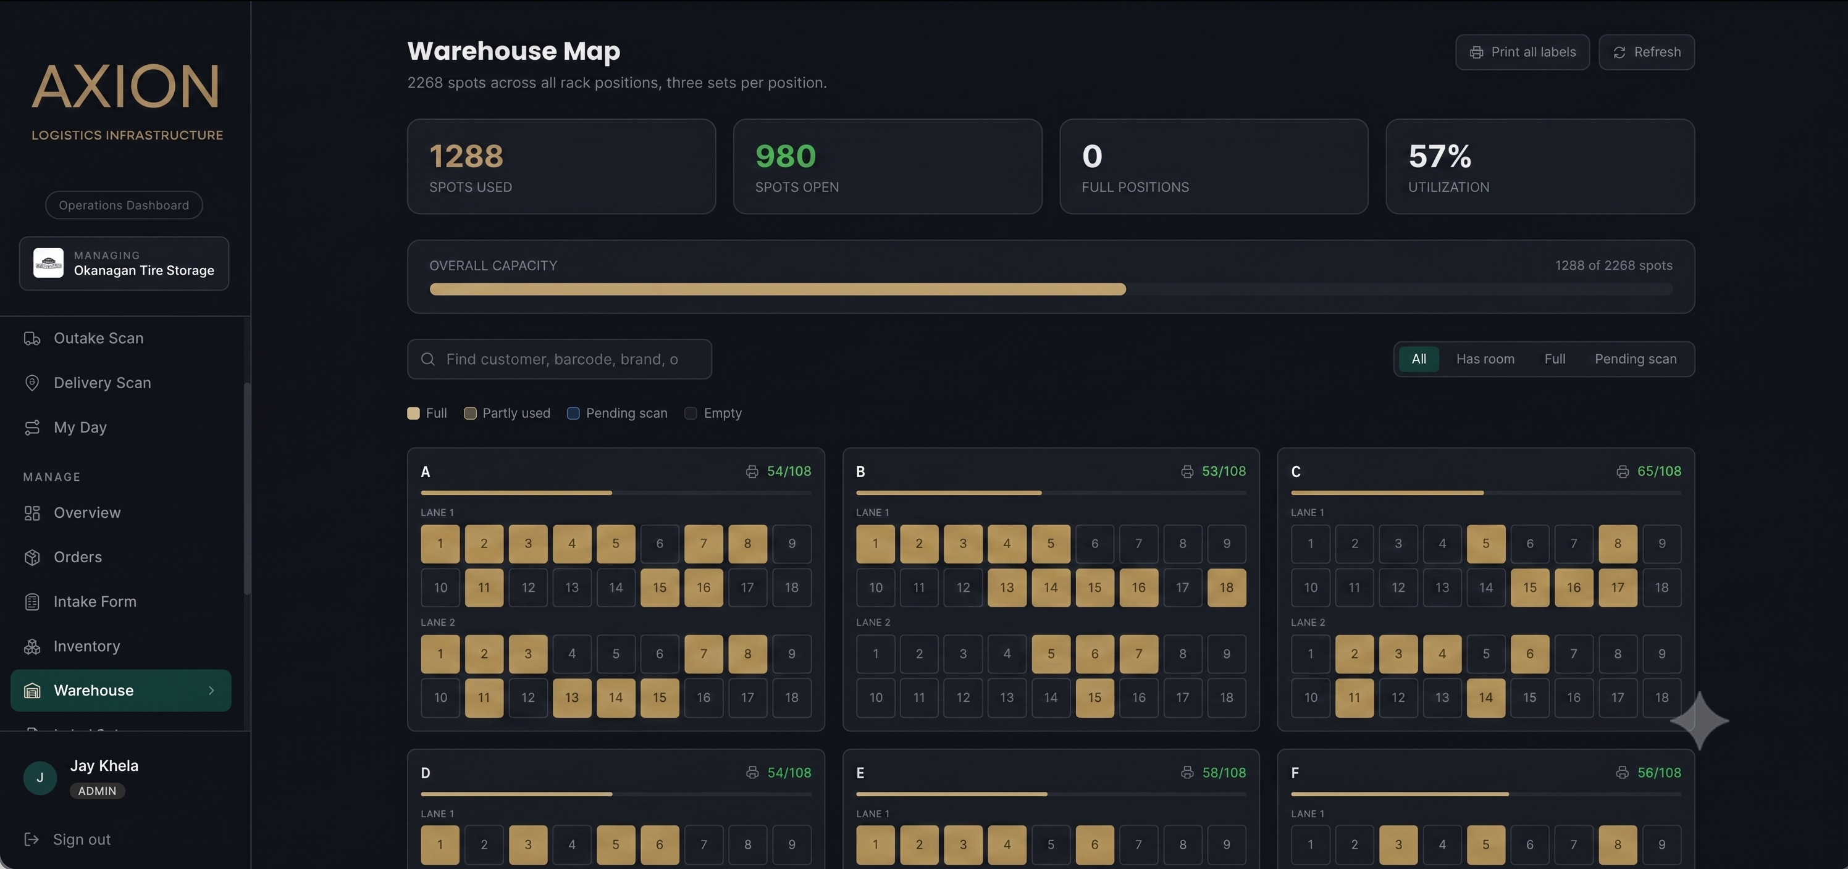The image size is (1848, 869).
Task: Select rack F lane 1 position 8
Action: coord(1617,845)
